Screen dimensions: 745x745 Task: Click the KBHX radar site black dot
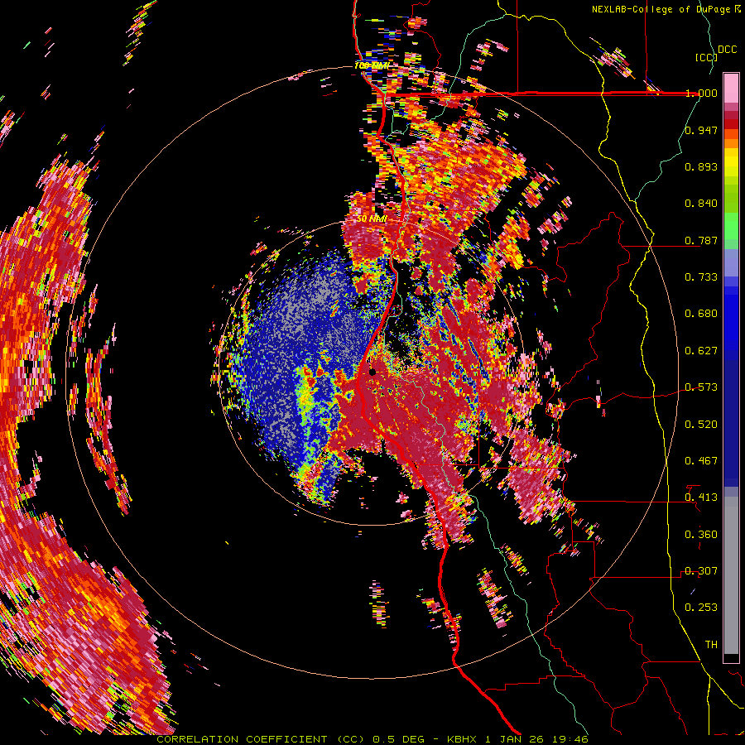(x=372, y=372)
